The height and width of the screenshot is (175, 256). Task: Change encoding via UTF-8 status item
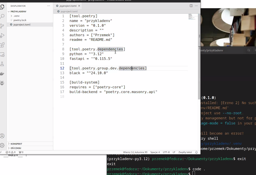pos(166,152)
